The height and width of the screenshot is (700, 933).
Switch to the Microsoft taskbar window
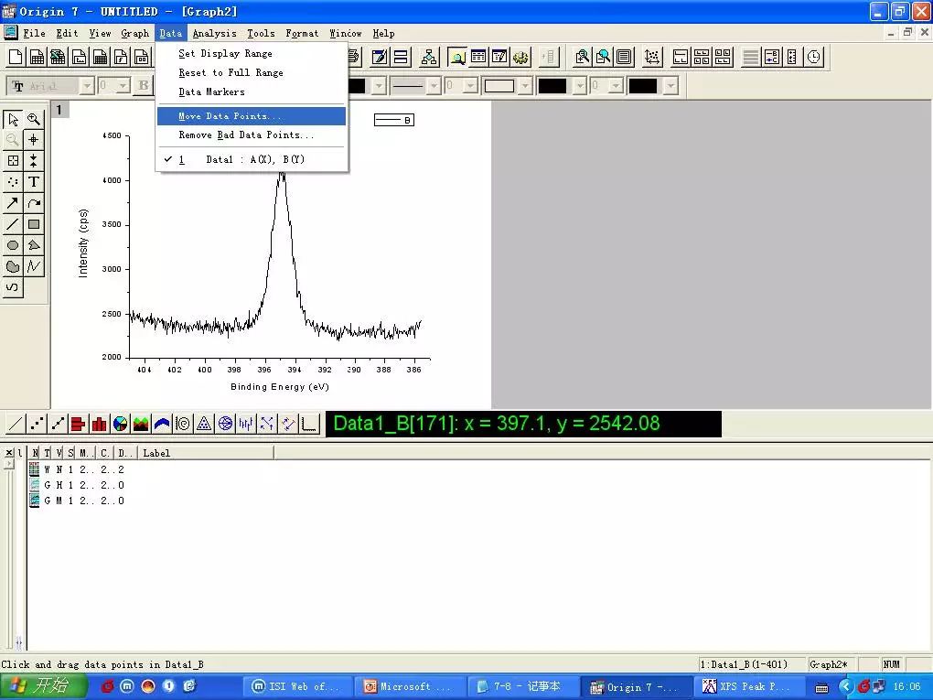(x=412, y=687)
